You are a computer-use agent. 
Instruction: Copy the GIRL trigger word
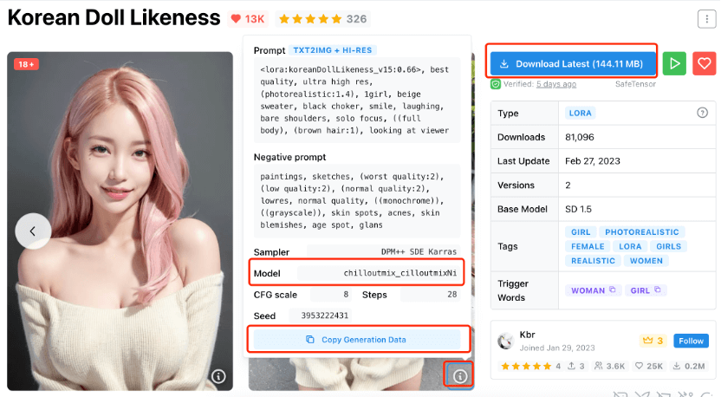point(646,290)
